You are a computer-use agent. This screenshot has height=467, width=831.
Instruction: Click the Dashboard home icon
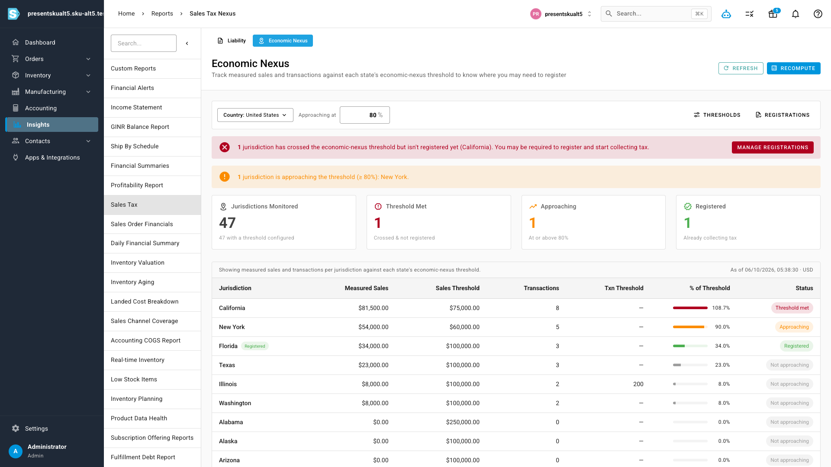(16, 42)
